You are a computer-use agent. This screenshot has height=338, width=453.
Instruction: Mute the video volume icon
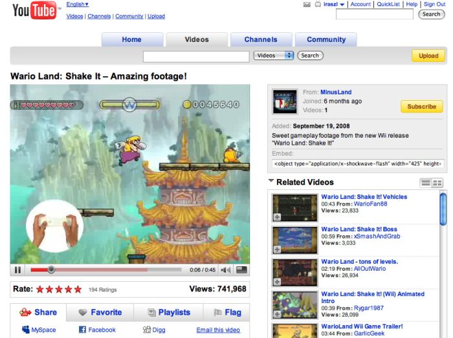[225, 270]
